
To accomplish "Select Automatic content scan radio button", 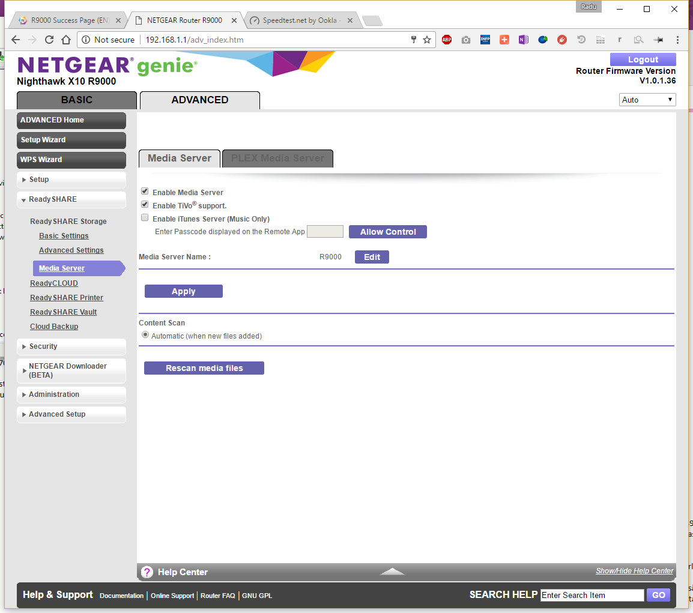I will pos(145,335).
